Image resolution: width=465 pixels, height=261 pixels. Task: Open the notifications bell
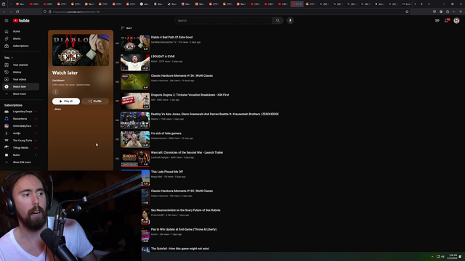point(446,20)
